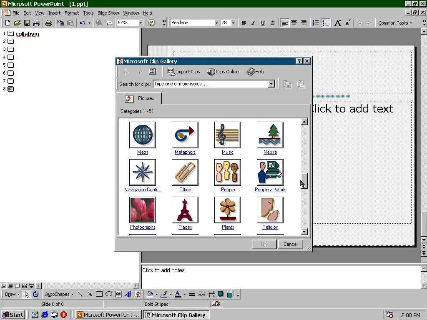Open the Office paperclip category icon
The height and width of the screenshot is (320, 427).
point(185,172)
